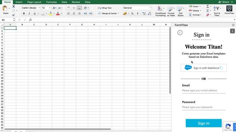This screenshot has width=236, height=132.
Task: Click the Center horizontally icon
Action: pyautogui.click(x=74, y=14)
